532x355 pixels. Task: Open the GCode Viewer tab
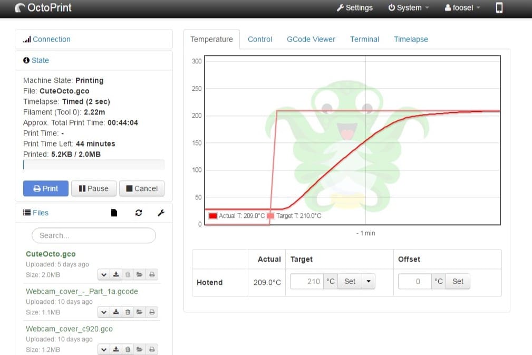tap(311, 40)
